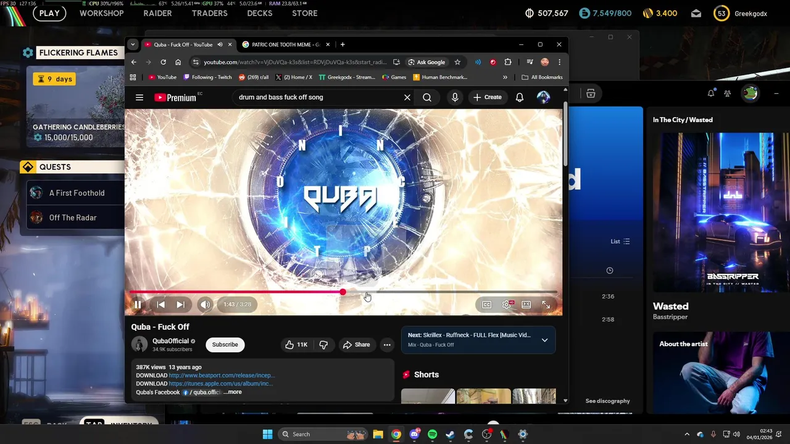Show more bookmarks chevron
Screen dimensions: 790x444
click(505, 78)
